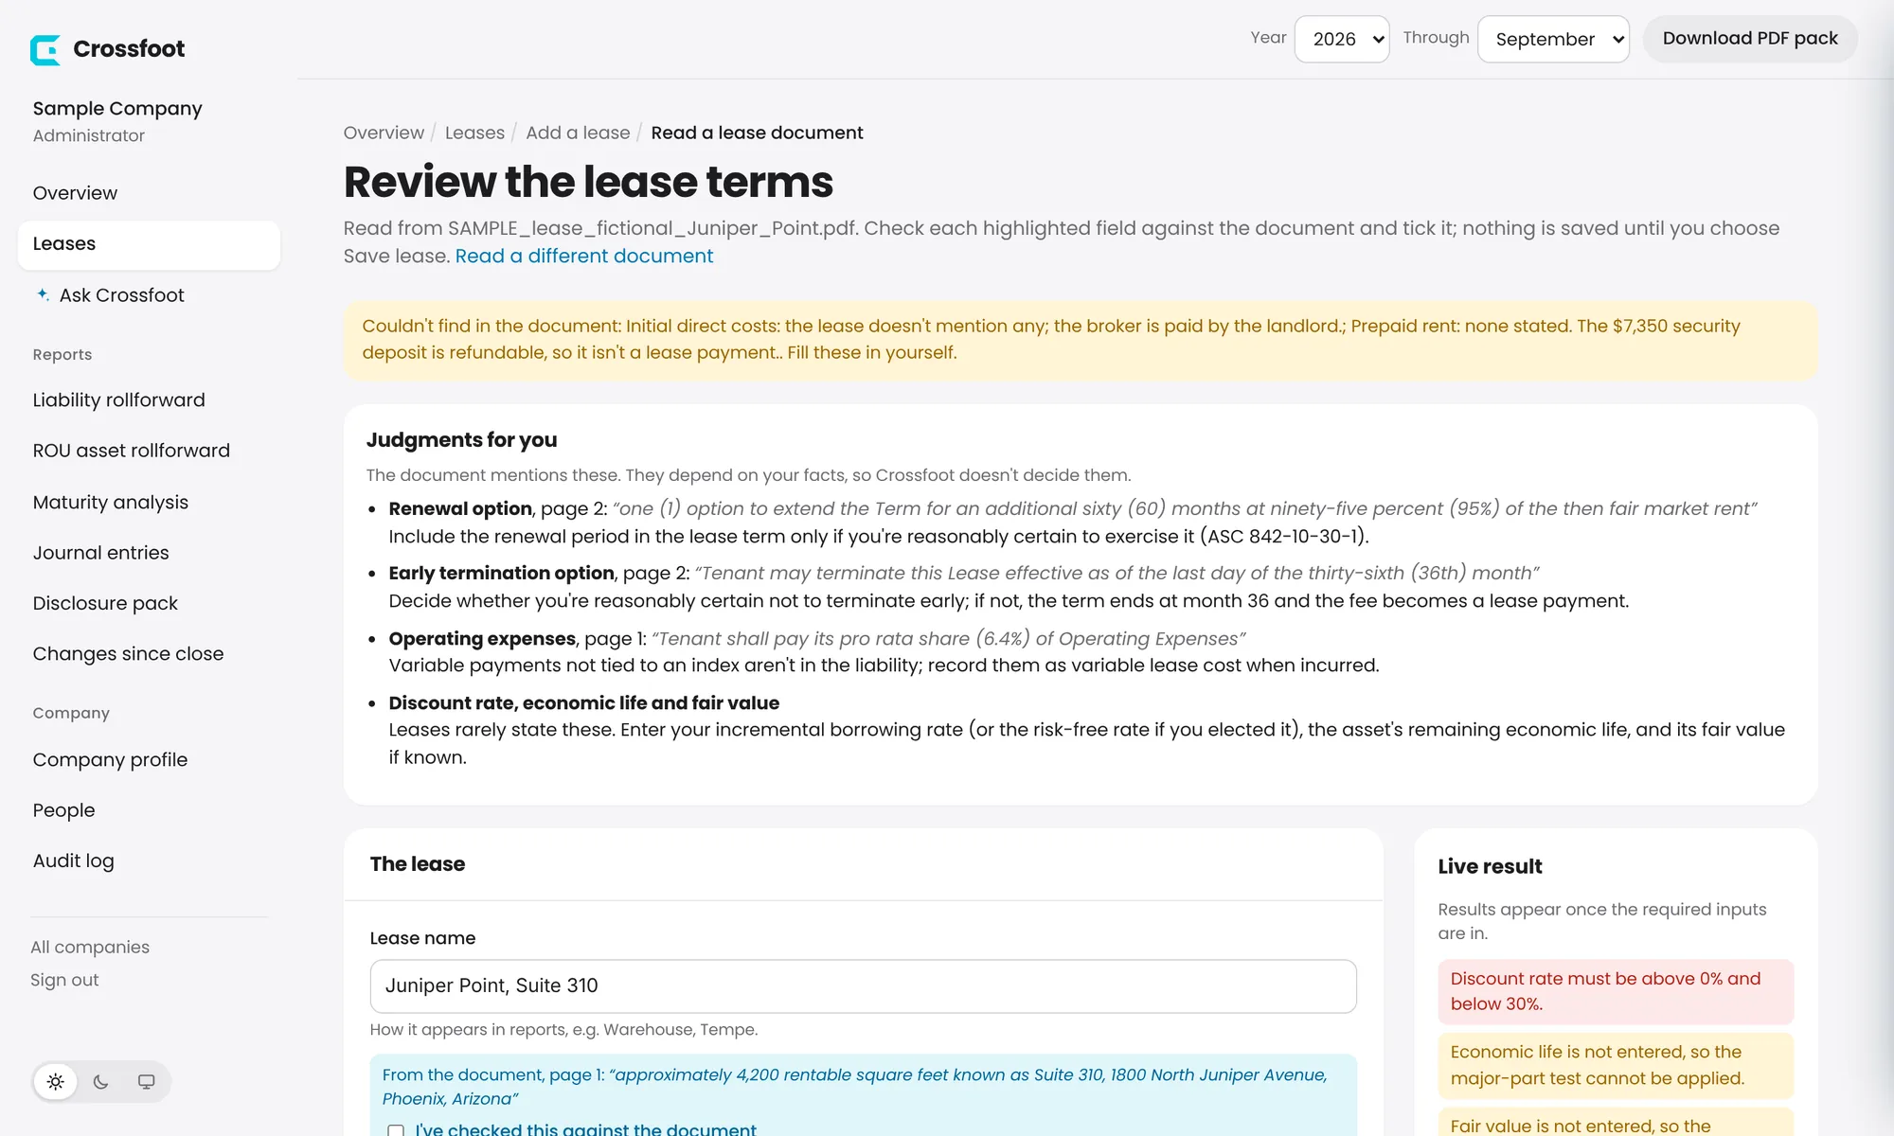Viewport: 1894px width, 1136px height.
Task: Open Ask Crossfoot
Action: click(149, 295)
